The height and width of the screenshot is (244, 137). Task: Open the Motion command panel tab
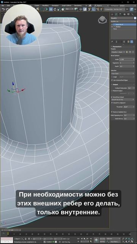point(124,14)
